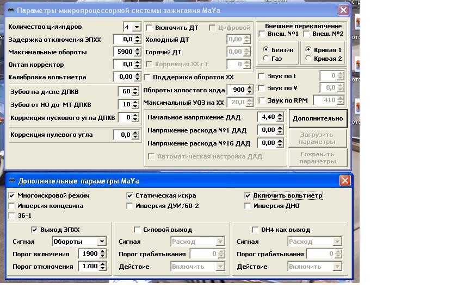Viewport: 457px width, 285px height.
Task: Increase Обороты холостого хода with spinner
Action: coord(249,88)
